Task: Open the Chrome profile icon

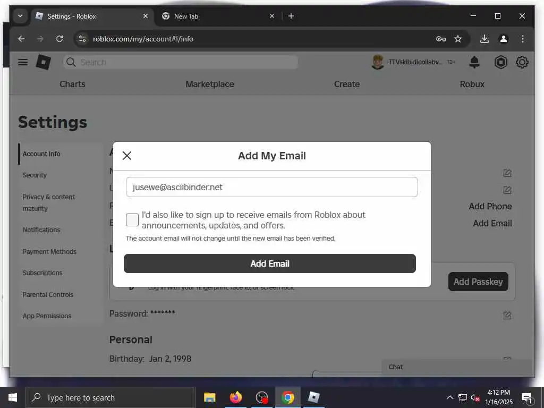Action: (504, 39)
